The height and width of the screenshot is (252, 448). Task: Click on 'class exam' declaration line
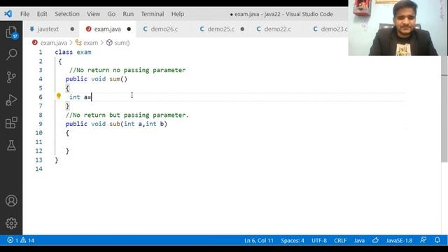73,52
